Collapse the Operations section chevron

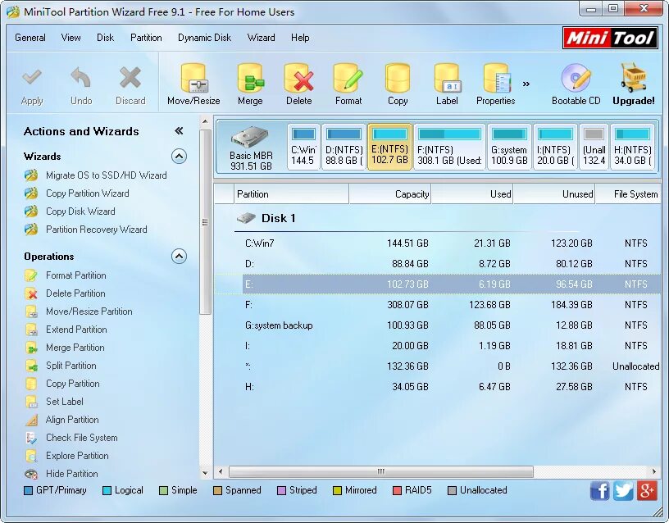coord(179,256)
